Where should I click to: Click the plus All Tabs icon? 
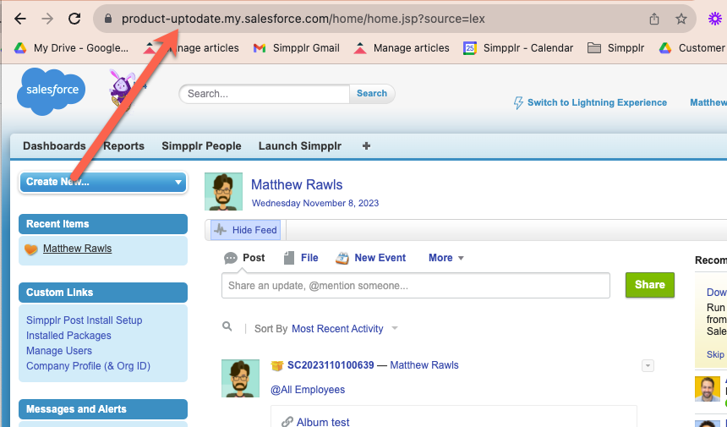point(366,146)
